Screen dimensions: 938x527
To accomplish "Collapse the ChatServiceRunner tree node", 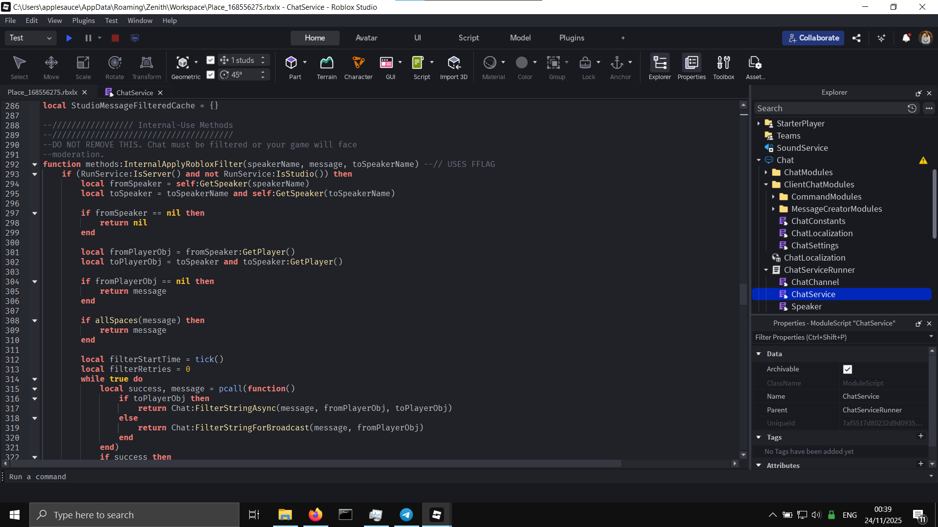I will [x=766, y=270].
